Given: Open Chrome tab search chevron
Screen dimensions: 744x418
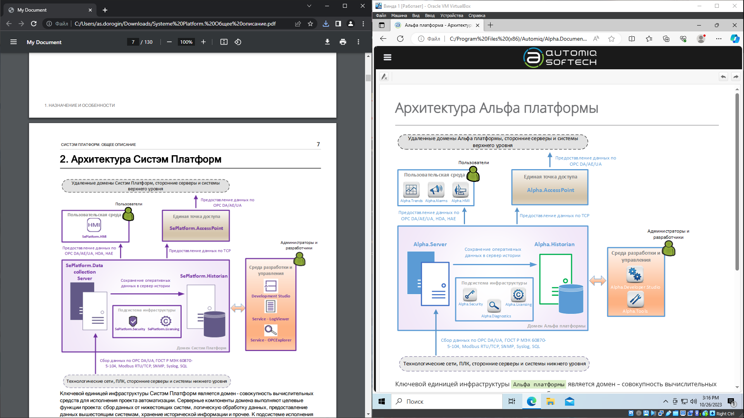Looking at the screenshot, I should tap(309, 6).
